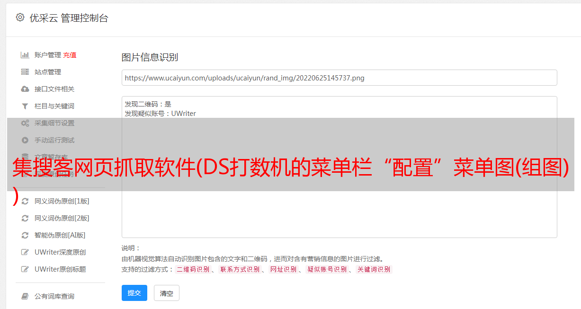Click the 发现二维码：是 result line
581x309 pixels.
(x=148, y=104)
